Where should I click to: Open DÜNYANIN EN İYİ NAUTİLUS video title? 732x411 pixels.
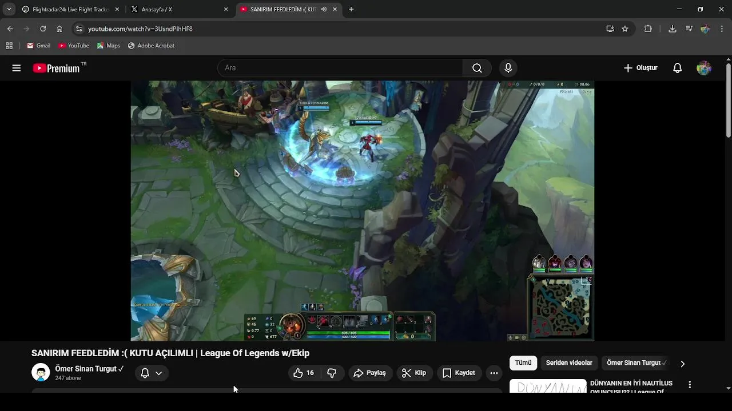(x=631, y=387)
